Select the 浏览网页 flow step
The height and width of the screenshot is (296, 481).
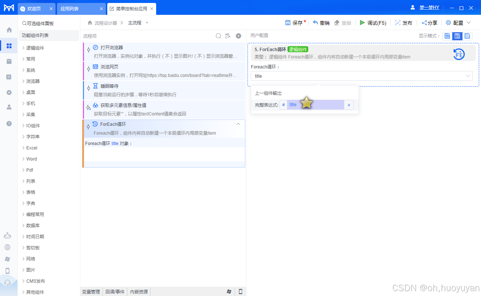click(x=164, y=71)
